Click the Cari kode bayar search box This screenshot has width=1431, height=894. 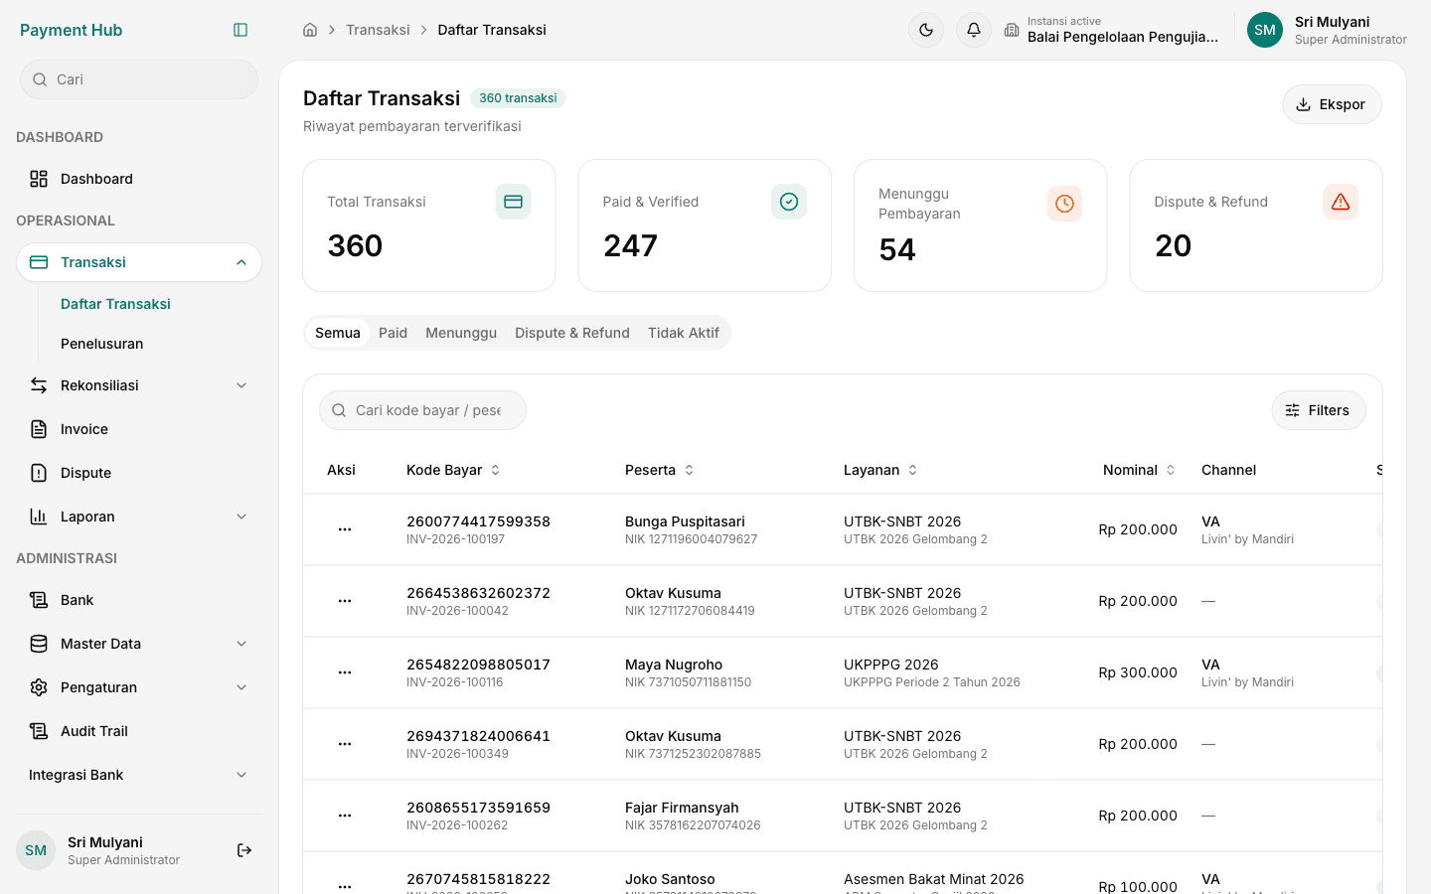point(422,410)
